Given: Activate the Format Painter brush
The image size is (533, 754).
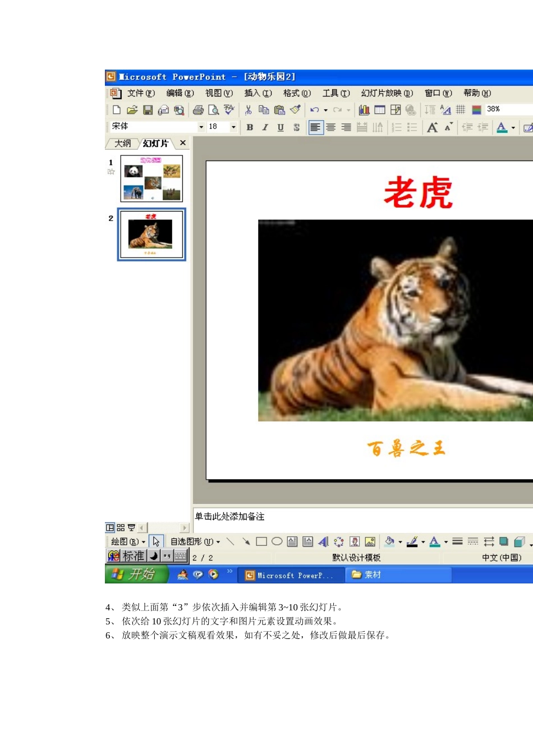Looking at the screenshot, I should [296, 109].
